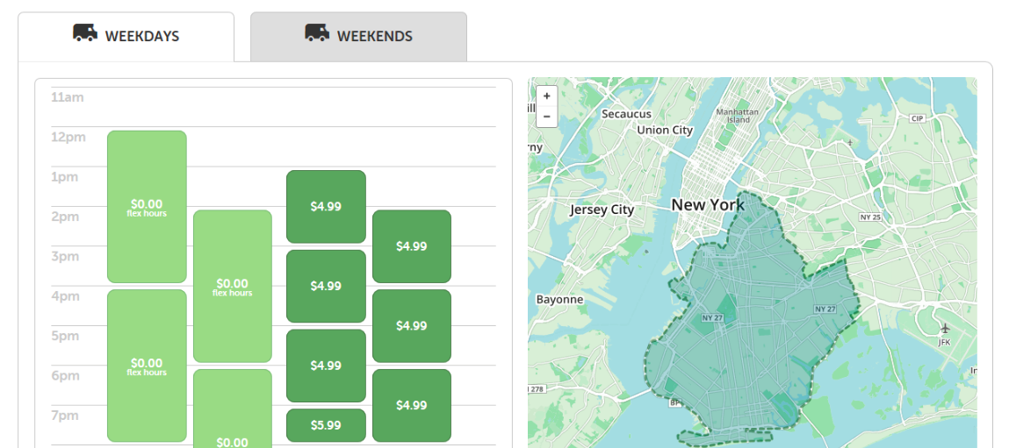Select the $0.00 flex hours slot starting at 12pm
The height and width of the screenshot is (448, 1009).
click(x=147, y=207)
